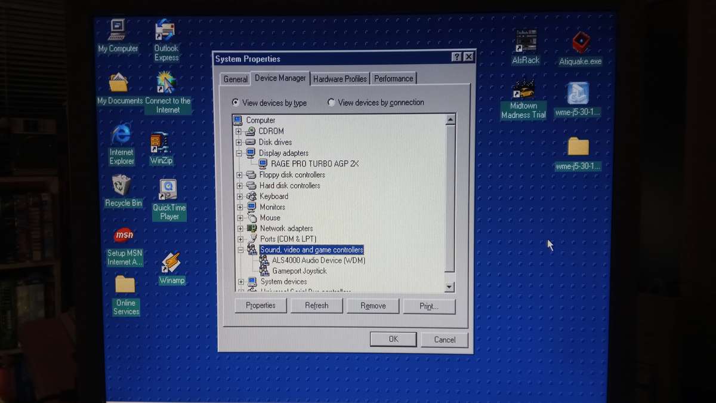
Task: Expand the Network adapters node
Action: coord(242,228)
